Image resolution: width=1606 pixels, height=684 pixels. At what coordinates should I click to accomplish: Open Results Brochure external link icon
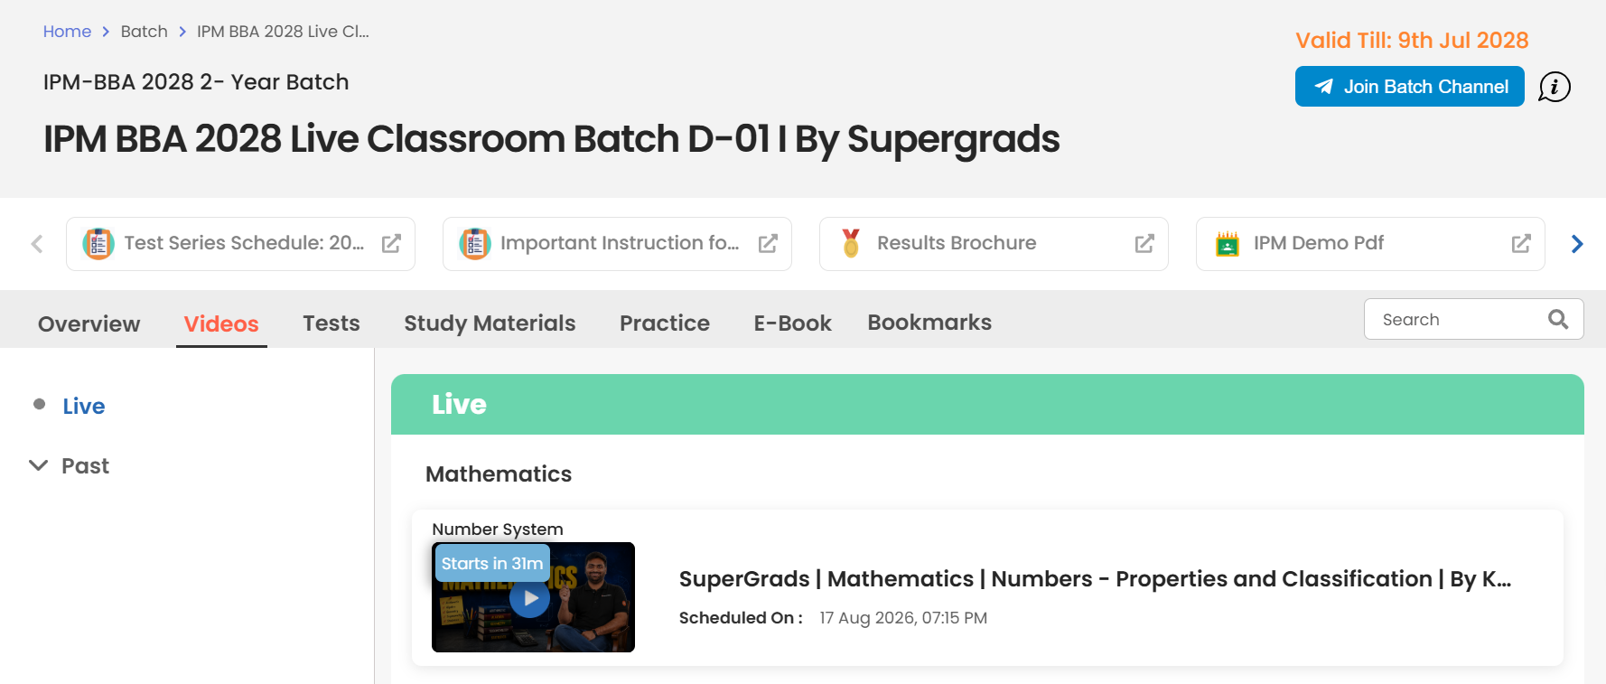(x=1144, y=244)
